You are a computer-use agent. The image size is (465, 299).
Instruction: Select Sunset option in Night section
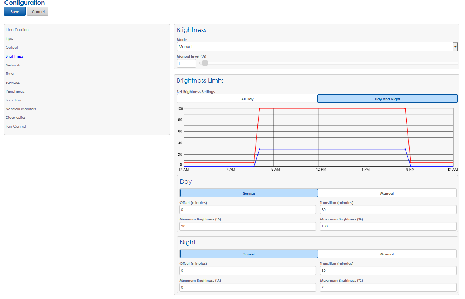pos(249,254)
